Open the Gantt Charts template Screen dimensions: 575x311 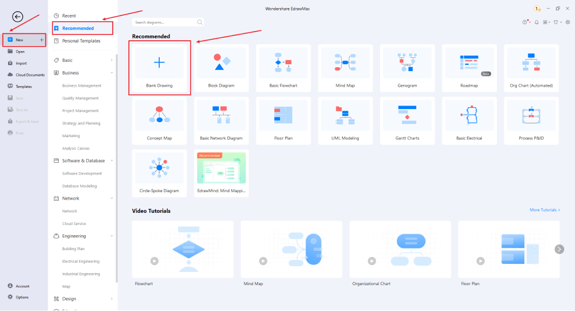coord(408,120)
